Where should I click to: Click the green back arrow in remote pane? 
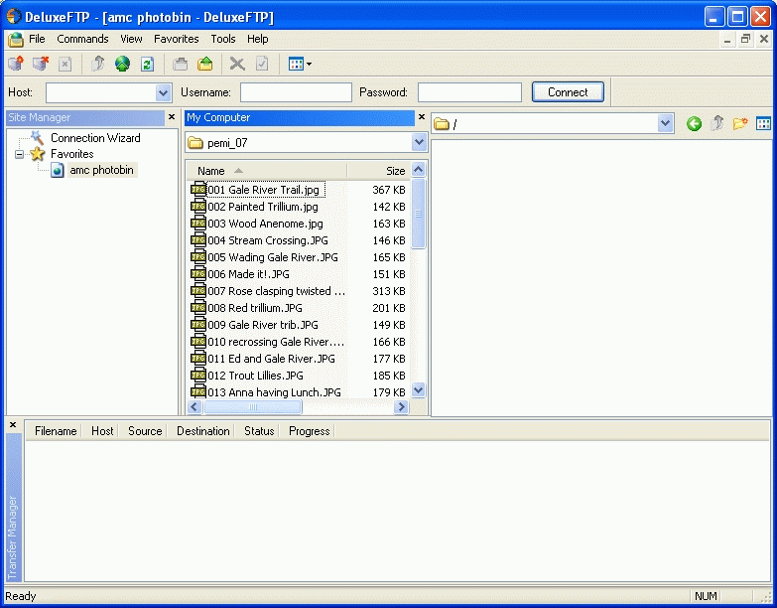(x=694, y=124)
